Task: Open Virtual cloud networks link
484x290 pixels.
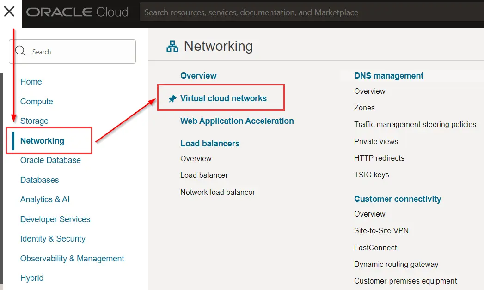Action: point(223,98)
